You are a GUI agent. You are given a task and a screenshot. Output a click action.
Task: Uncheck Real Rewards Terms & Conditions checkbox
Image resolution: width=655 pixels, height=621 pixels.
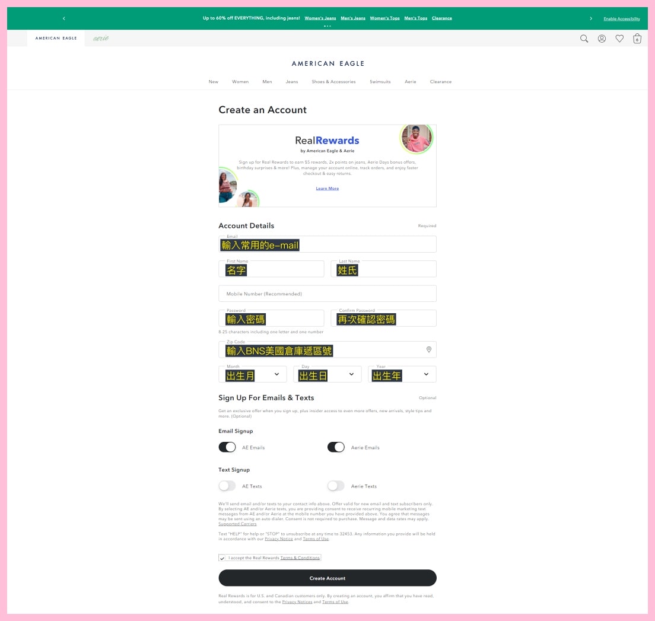(222, 558)
